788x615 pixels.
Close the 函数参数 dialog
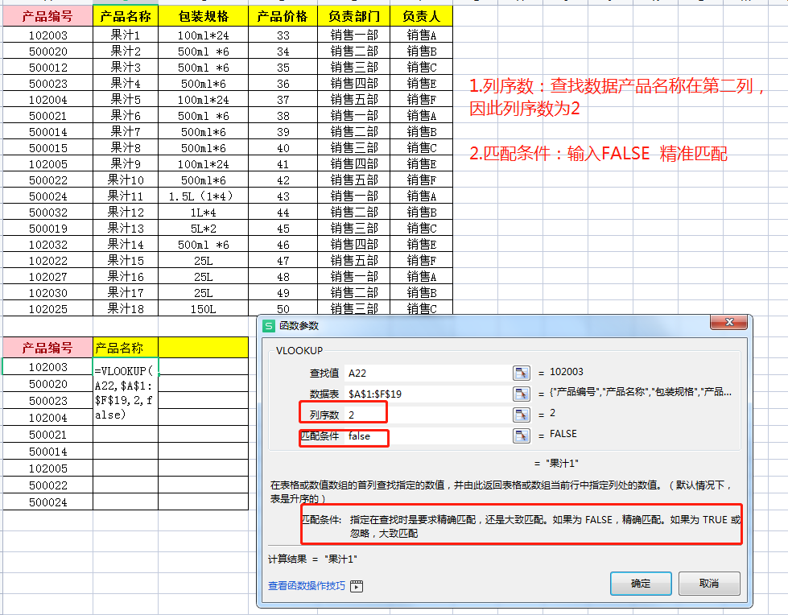(x=729, y=322)
